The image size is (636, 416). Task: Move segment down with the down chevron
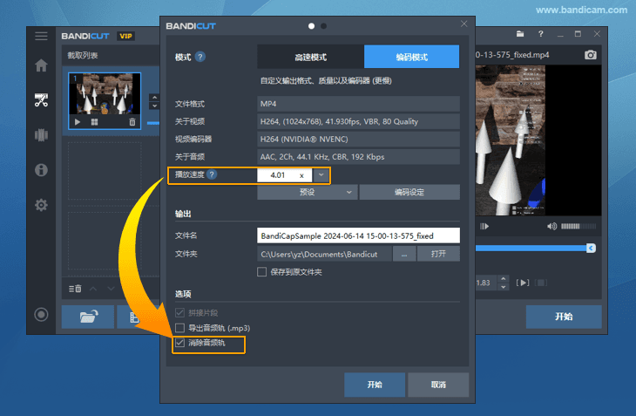point(111,289)
